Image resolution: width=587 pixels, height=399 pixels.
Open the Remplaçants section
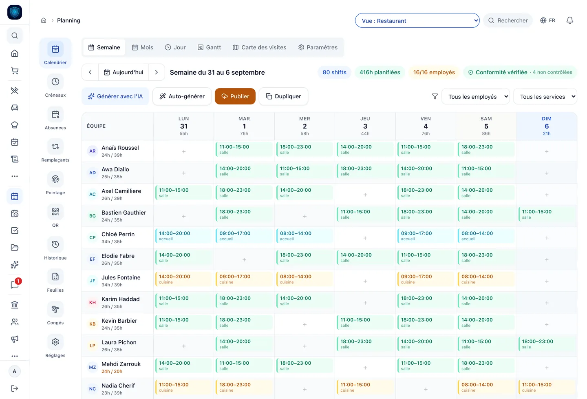coord(55,151)
